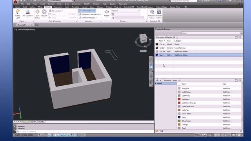Open the library view options dropdown
251x141 pixels.
[240, 80]
